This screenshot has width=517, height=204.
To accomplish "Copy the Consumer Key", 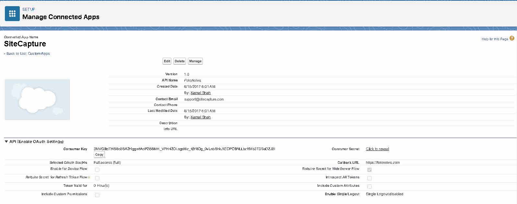I will (99, 155).
